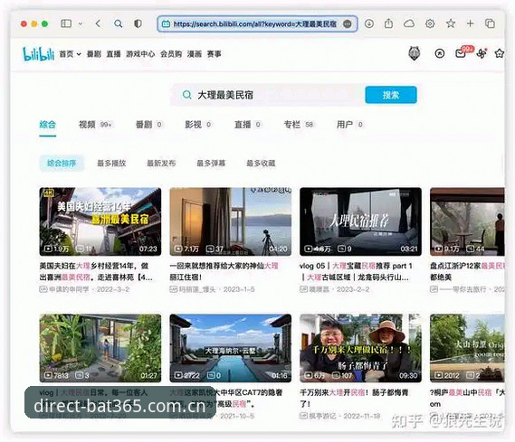The image size is (515, 442).
Task: Open the bamboo forest thumbnail with 2012 views
Action: pyautogui.click(x=467, y=348)
